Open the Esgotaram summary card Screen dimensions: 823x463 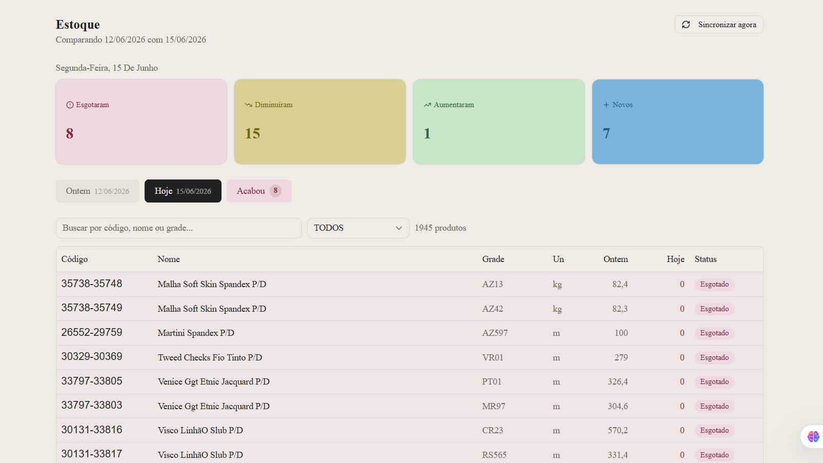click(142, 122)
